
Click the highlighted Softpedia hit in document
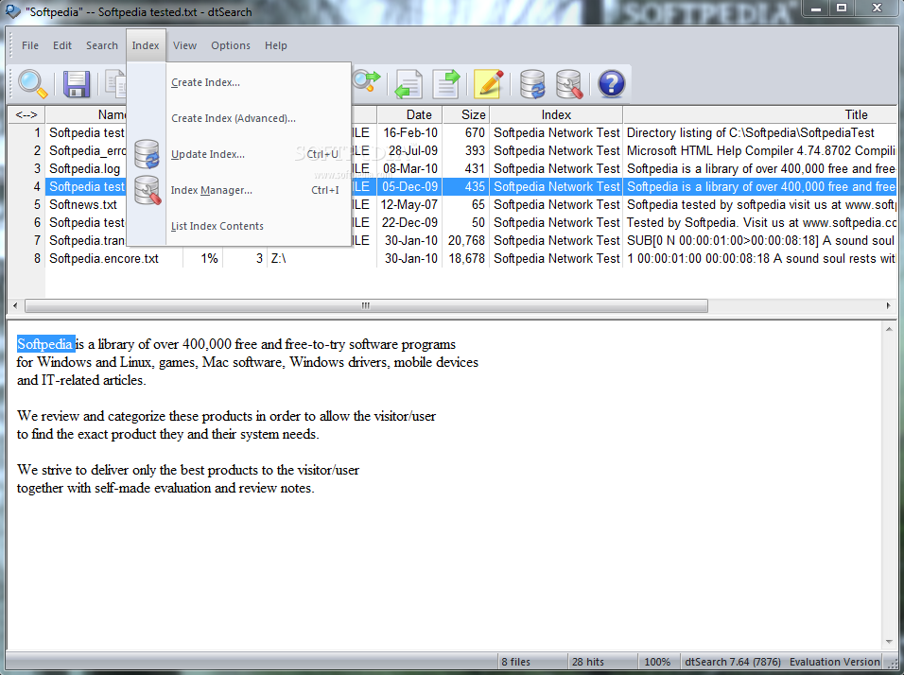click(x=45, y=344)
